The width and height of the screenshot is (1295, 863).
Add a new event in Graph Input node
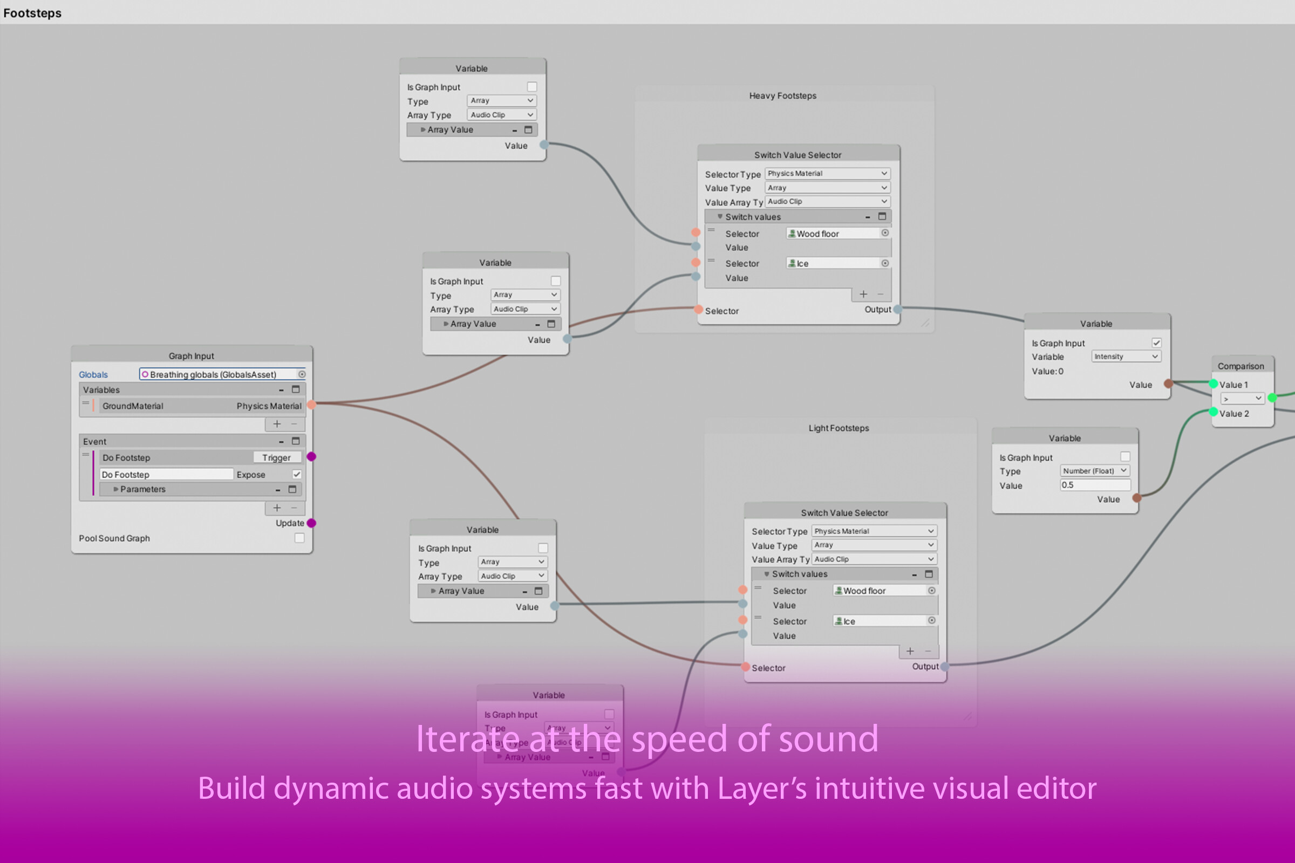[277, 508]
